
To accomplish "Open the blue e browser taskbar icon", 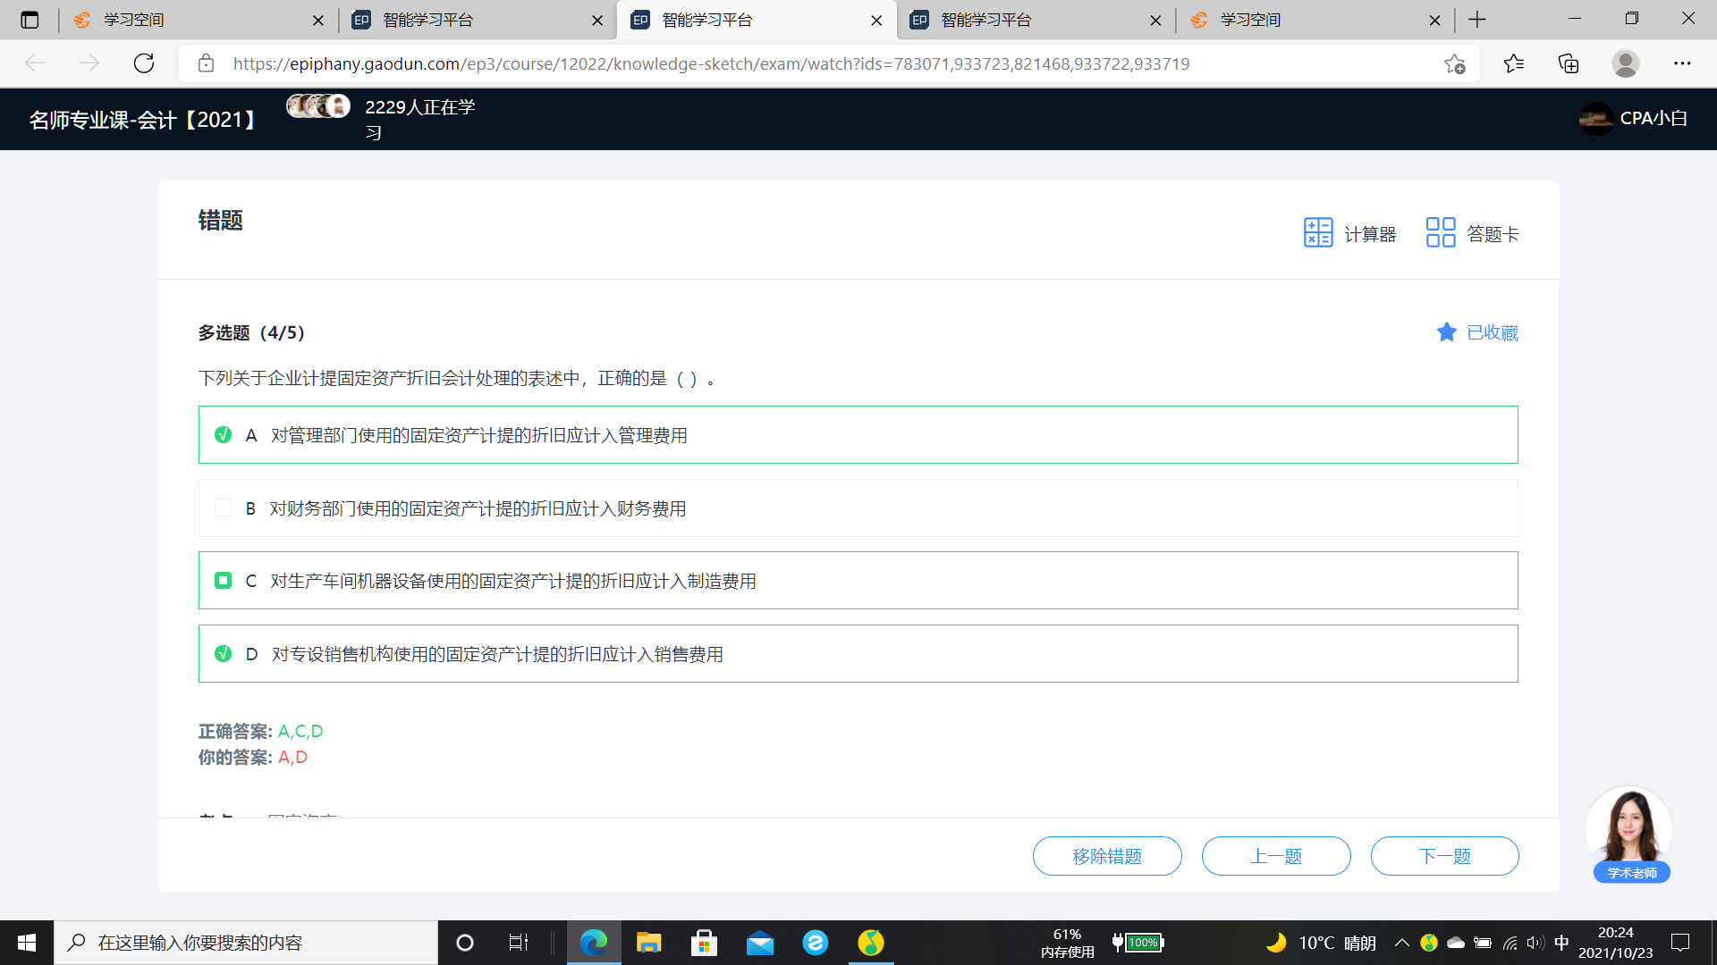I will tap(816, 943).
